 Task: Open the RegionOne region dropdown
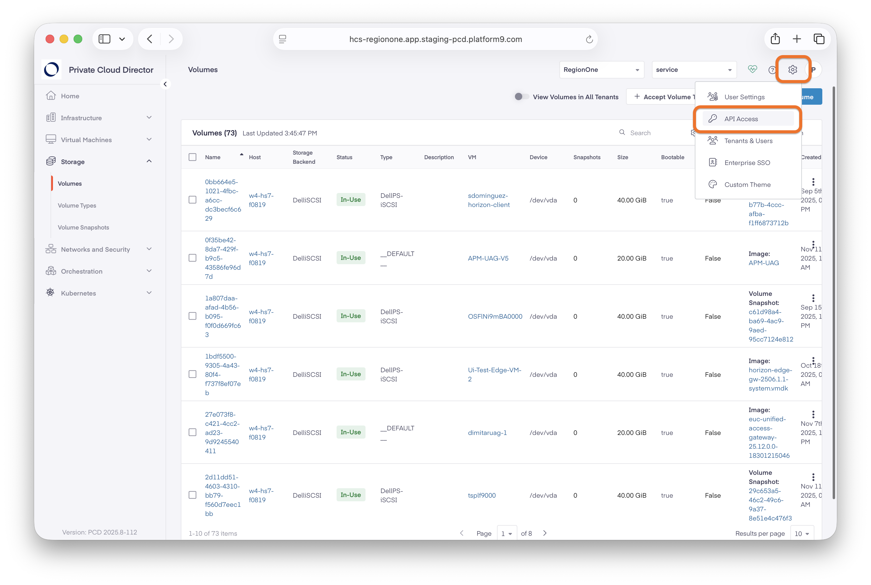pos(601,70)
